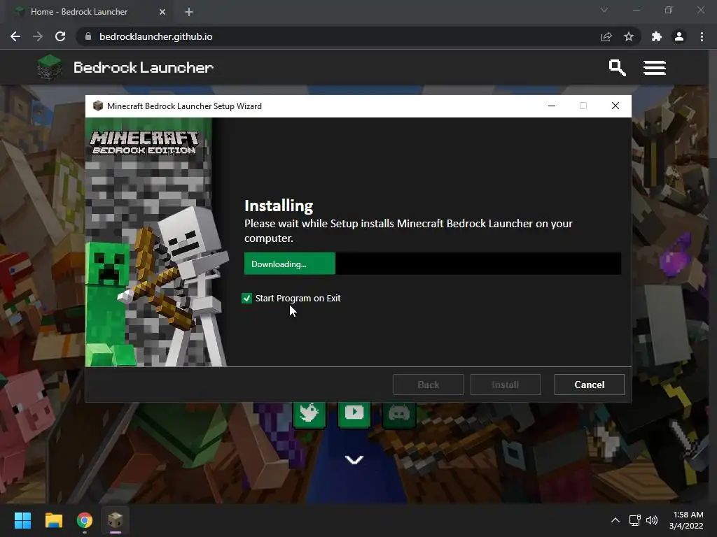Click Minecraft installer icon in taskbar
Viewport: 717px width, 537px height.
click(116, 520)
